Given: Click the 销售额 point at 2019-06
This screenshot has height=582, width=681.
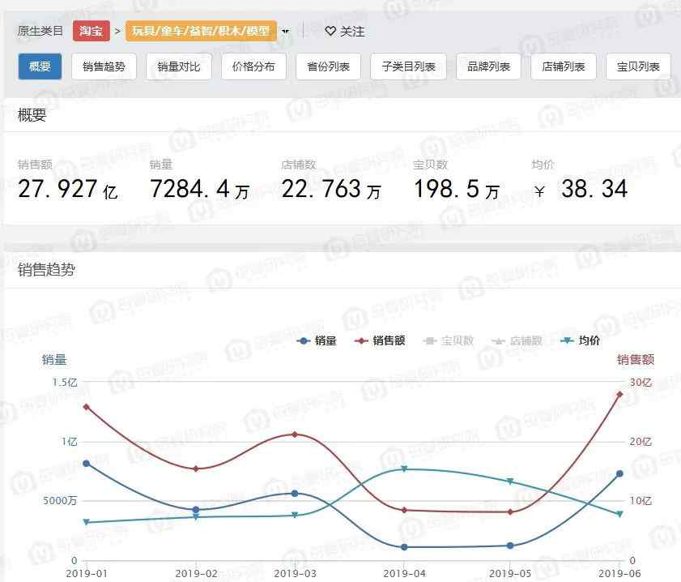Looking at the screenshot, I should pos(619,394).
